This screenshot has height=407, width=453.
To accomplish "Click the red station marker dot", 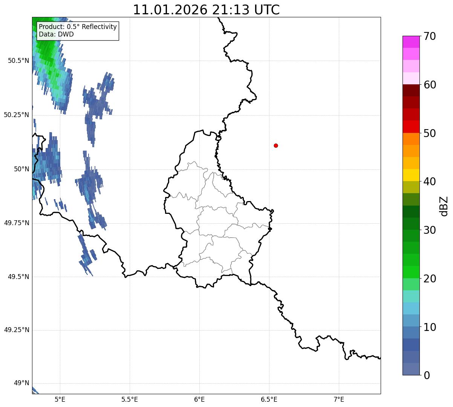I will 276,145.
